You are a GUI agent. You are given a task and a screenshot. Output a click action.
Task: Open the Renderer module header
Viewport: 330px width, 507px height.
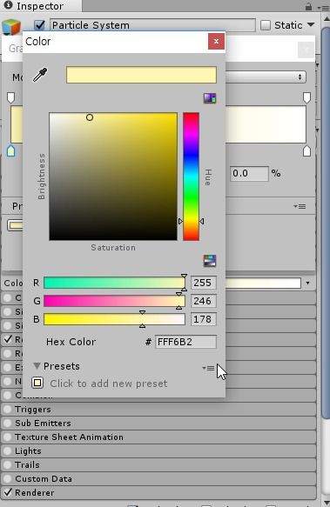tap(158, 493)
